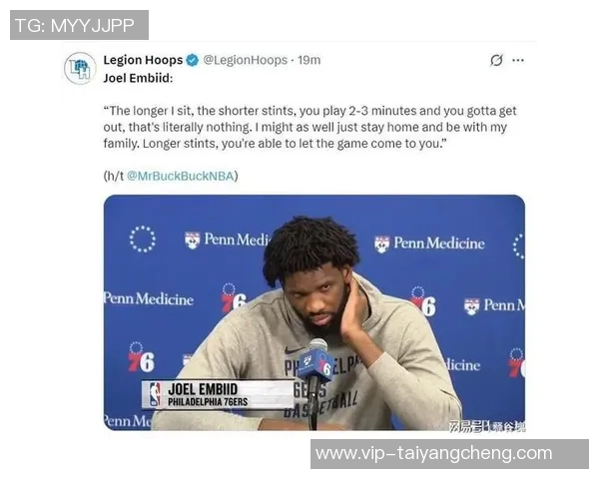Click the 76ers logo on the microphone
Screen dimensions: 599x479
(x=316, y=364)
